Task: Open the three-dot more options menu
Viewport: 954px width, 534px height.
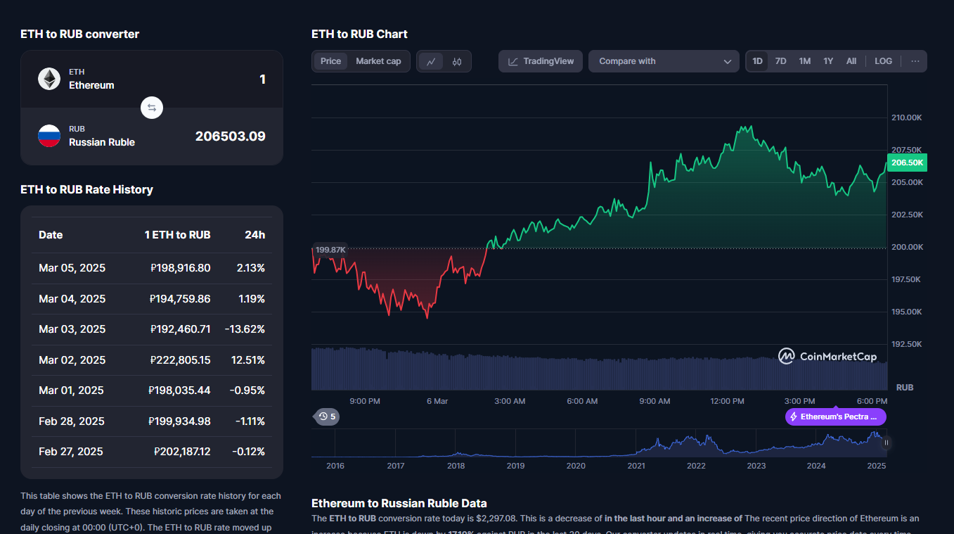Action: tap(915, 61)
